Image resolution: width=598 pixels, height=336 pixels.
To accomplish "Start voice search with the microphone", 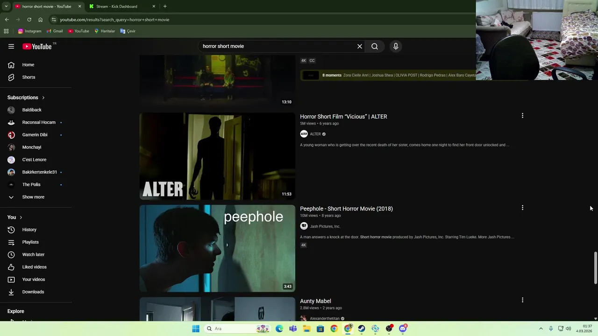I will (396, 46).
